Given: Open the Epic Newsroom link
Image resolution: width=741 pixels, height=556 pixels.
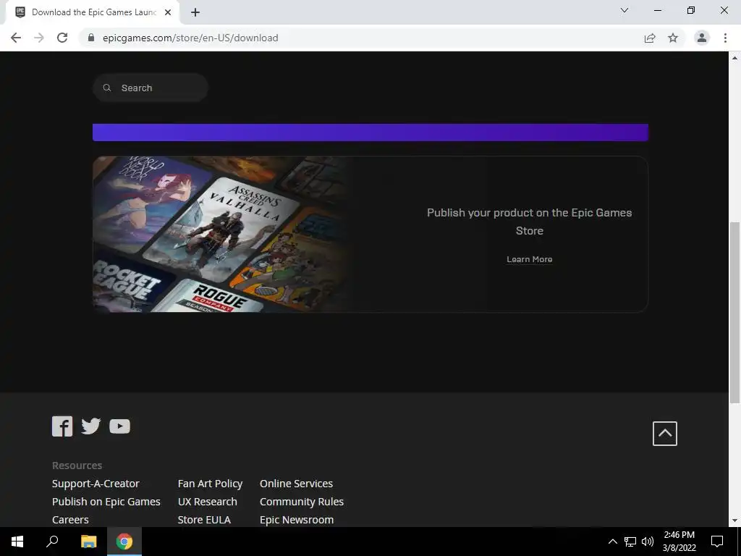Looking at the screenshot, I should pyautogui.click(x=297, y=520).
